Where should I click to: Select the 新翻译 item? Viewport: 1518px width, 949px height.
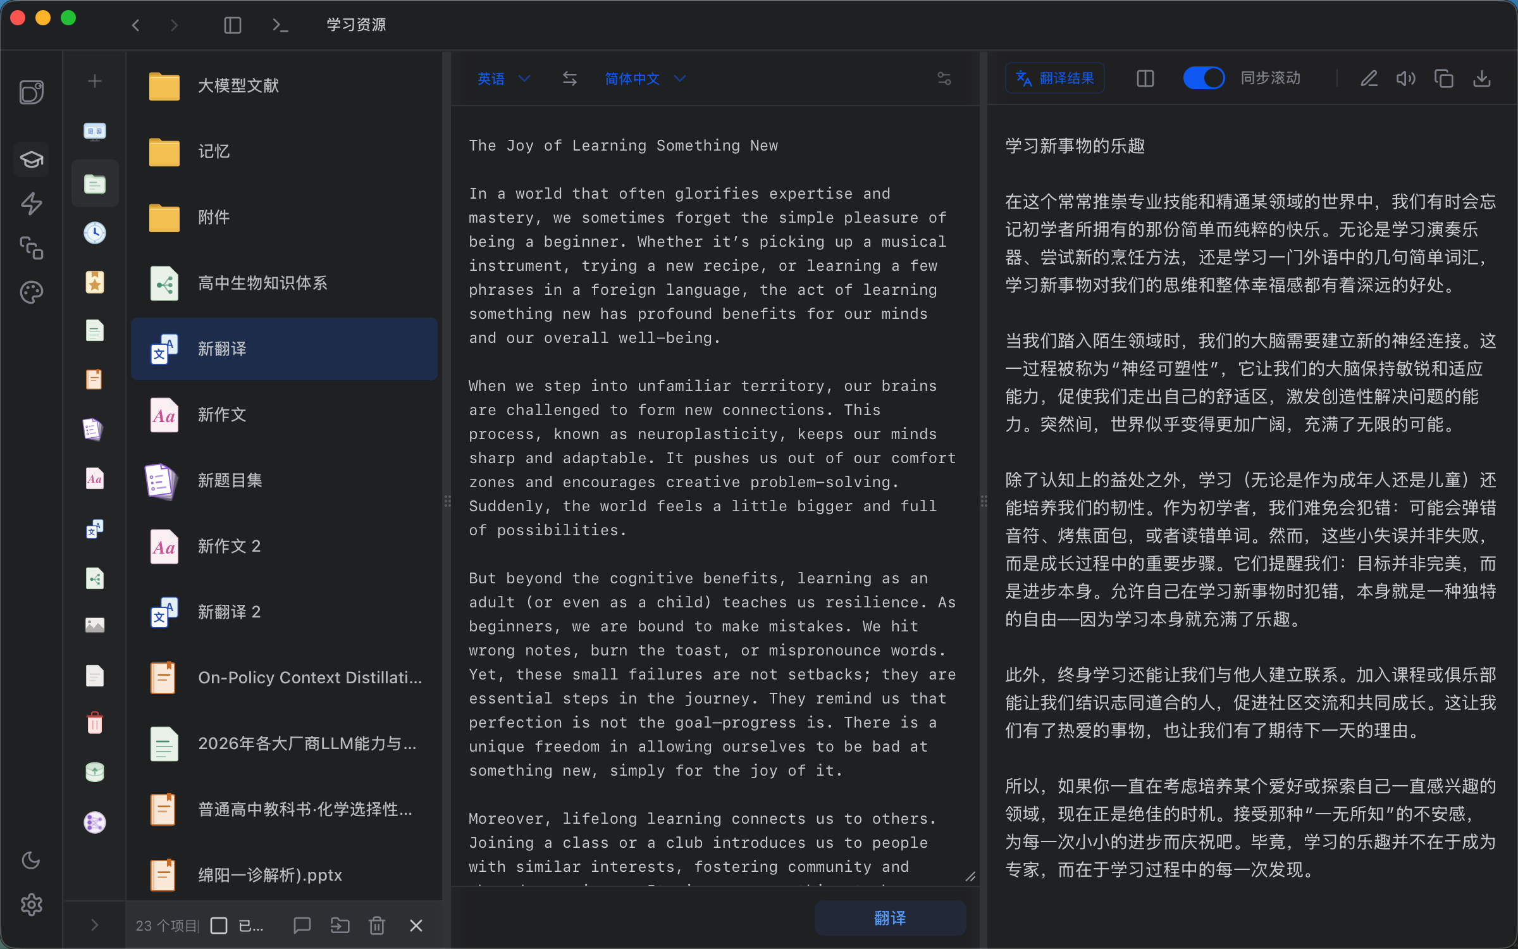[284, 349]
